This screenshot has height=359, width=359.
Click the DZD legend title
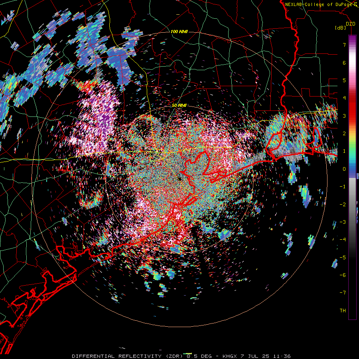coord(351,24)
